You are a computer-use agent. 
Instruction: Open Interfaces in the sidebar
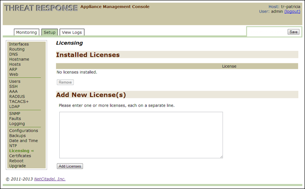pos(19,44)
